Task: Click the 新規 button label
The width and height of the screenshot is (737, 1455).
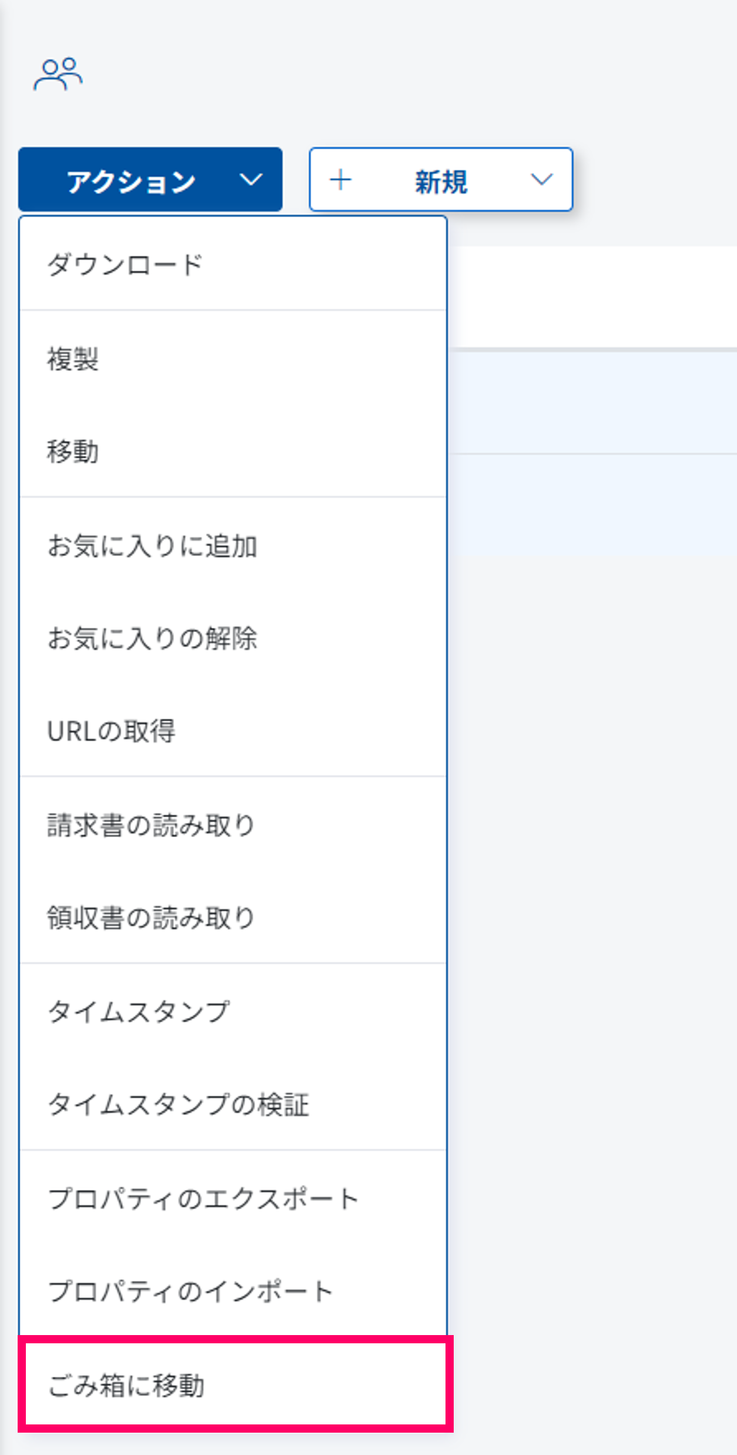Action: tap(441, 181)
